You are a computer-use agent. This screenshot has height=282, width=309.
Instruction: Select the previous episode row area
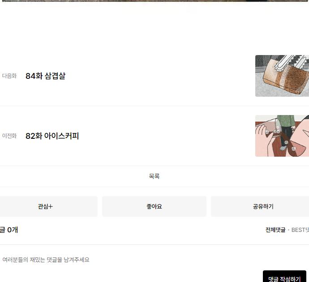point(154,136)
